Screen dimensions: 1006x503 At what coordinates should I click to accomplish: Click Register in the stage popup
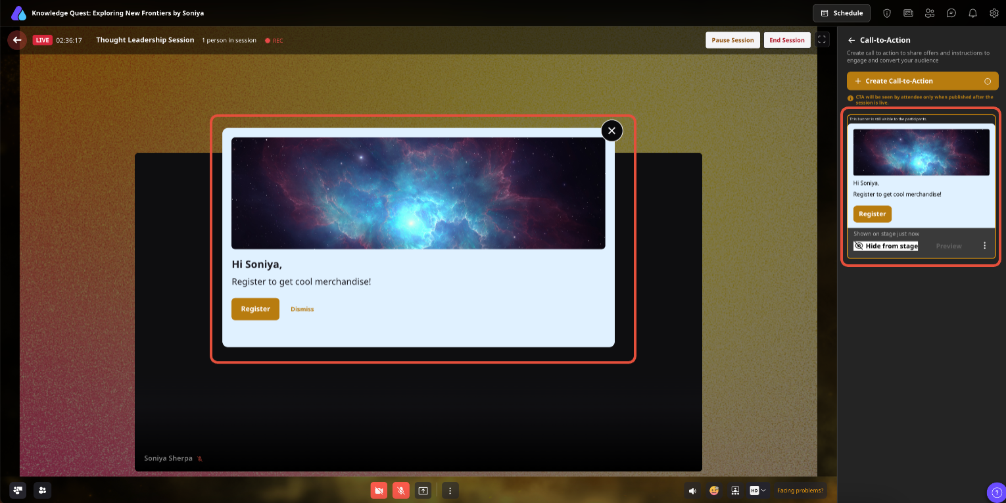click(255, 309)
